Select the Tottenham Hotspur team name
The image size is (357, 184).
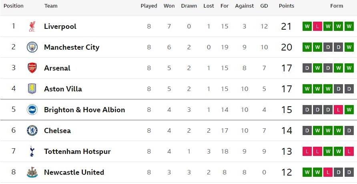point(77,152)
